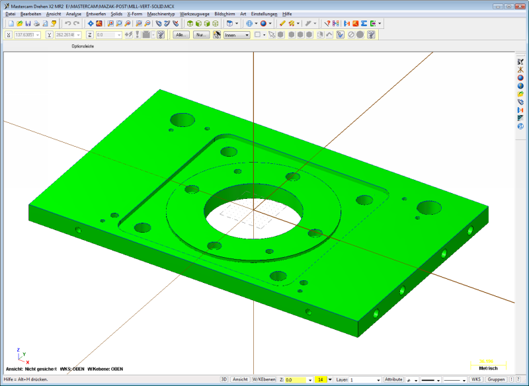The image size is (529, 386).
Task: Click the Open file folder icon
Action: [x=20, y=24]
